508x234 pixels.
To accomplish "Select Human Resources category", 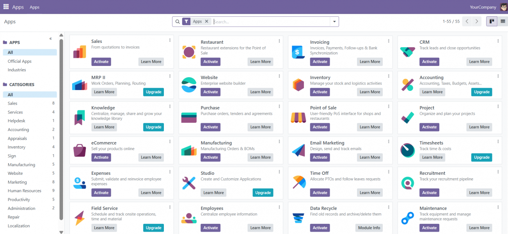I will point(24,191).
